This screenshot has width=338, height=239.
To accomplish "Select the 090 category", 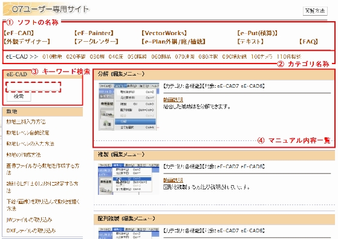I will click(x=235, y=57).
